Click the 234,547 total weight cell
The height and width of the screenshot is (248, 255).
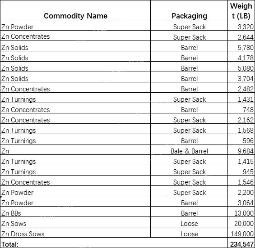(x=241, y=243)
